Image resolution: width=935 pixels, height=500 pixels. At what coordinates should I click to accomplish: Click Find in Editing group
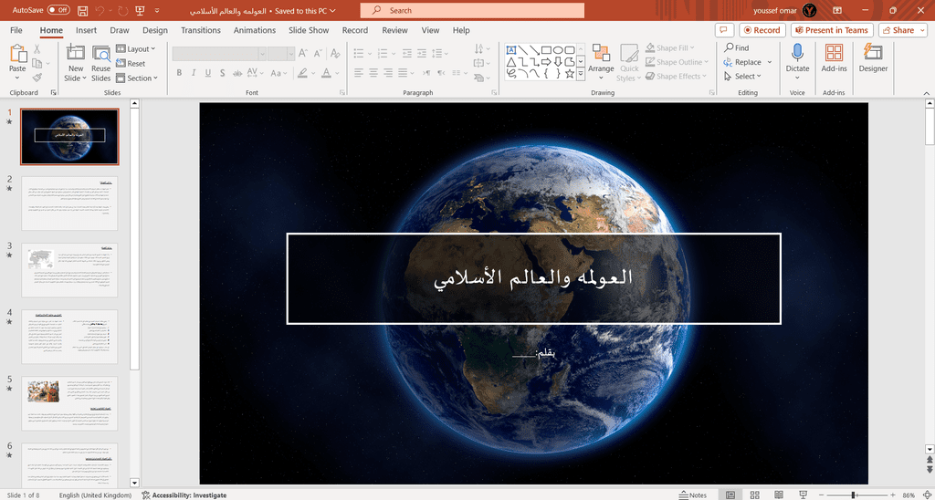[x=737, y=47]
